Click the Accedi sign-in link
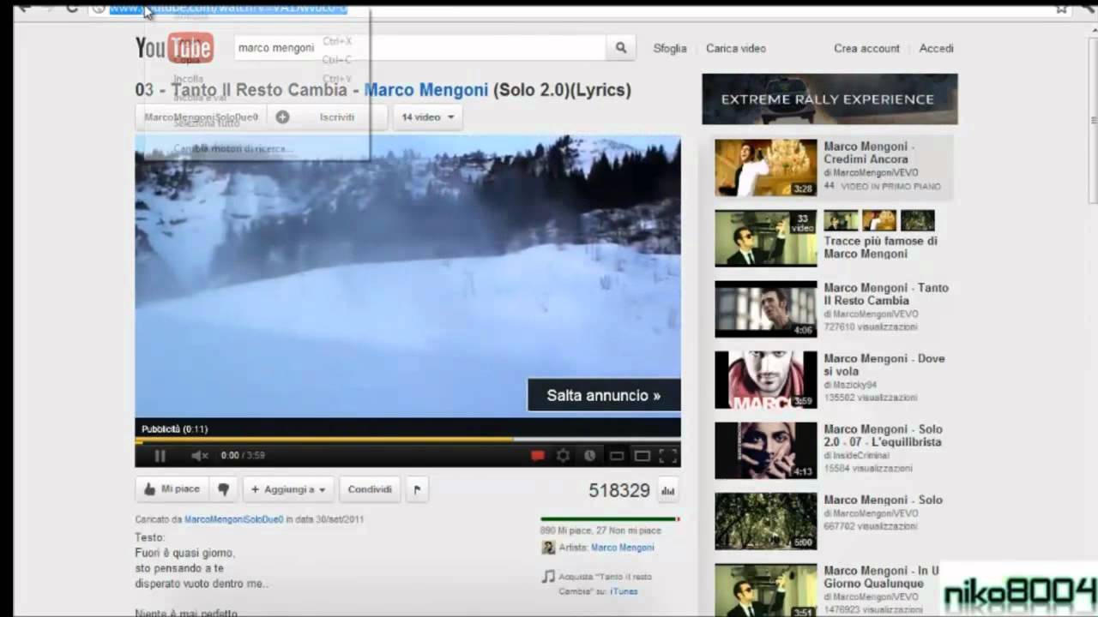The width and height of the screenshot is (1098, 617). 936,48
